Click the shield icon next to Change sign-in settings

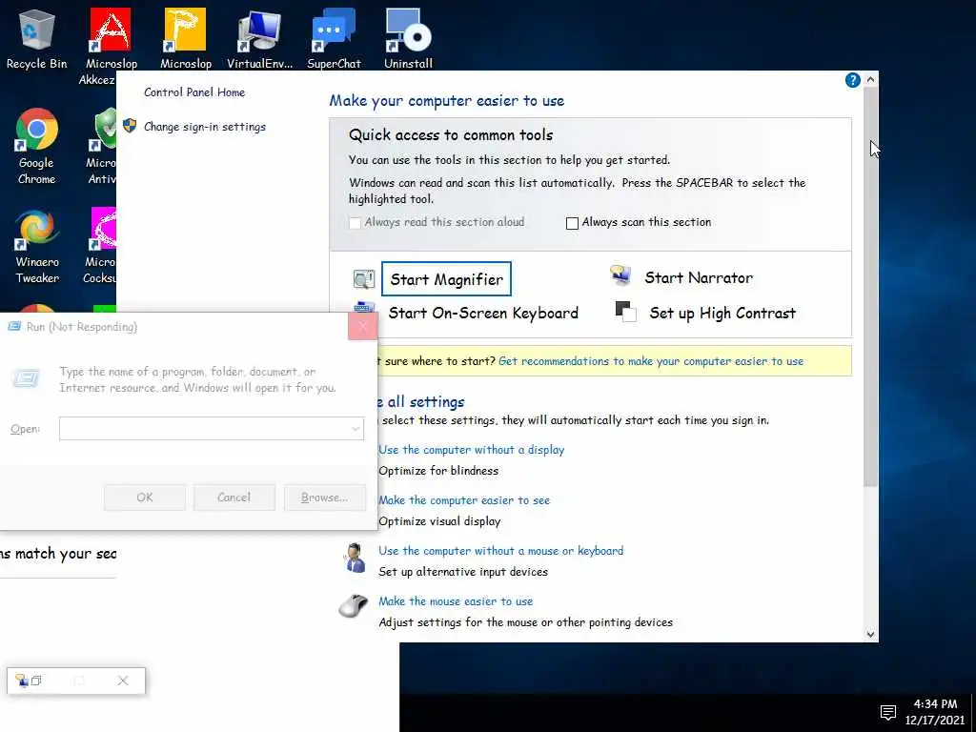click(130, 126)
